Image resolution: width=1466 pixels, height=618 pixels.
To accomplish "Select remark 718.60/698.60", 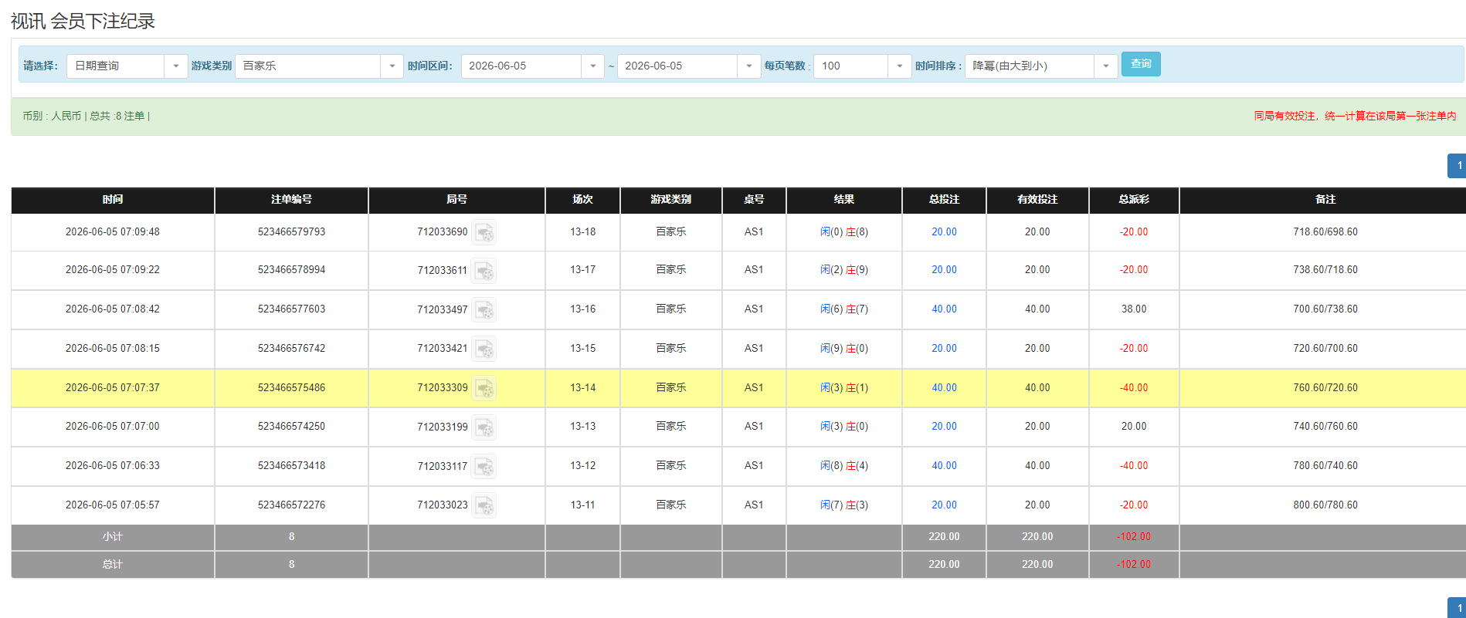I will (1325, 232).
